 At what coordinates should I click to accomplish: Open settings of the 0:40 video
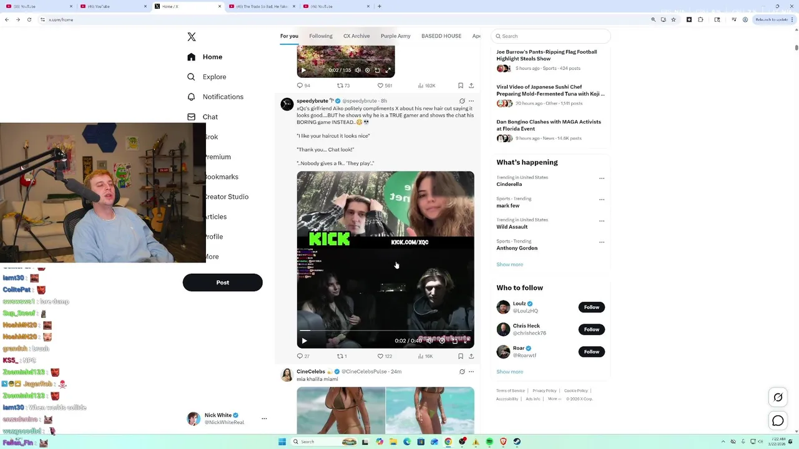pyautogui.click(x=442, y=341)
